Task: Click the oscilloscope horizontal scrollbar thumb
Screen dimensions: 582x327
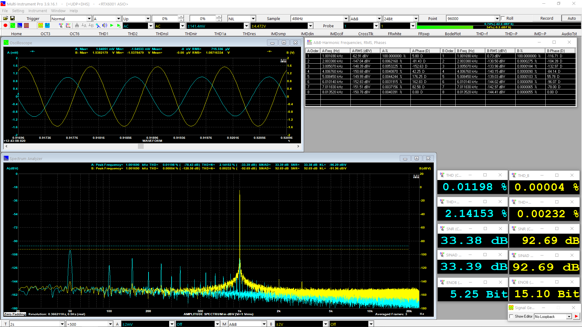Action: 141,146
